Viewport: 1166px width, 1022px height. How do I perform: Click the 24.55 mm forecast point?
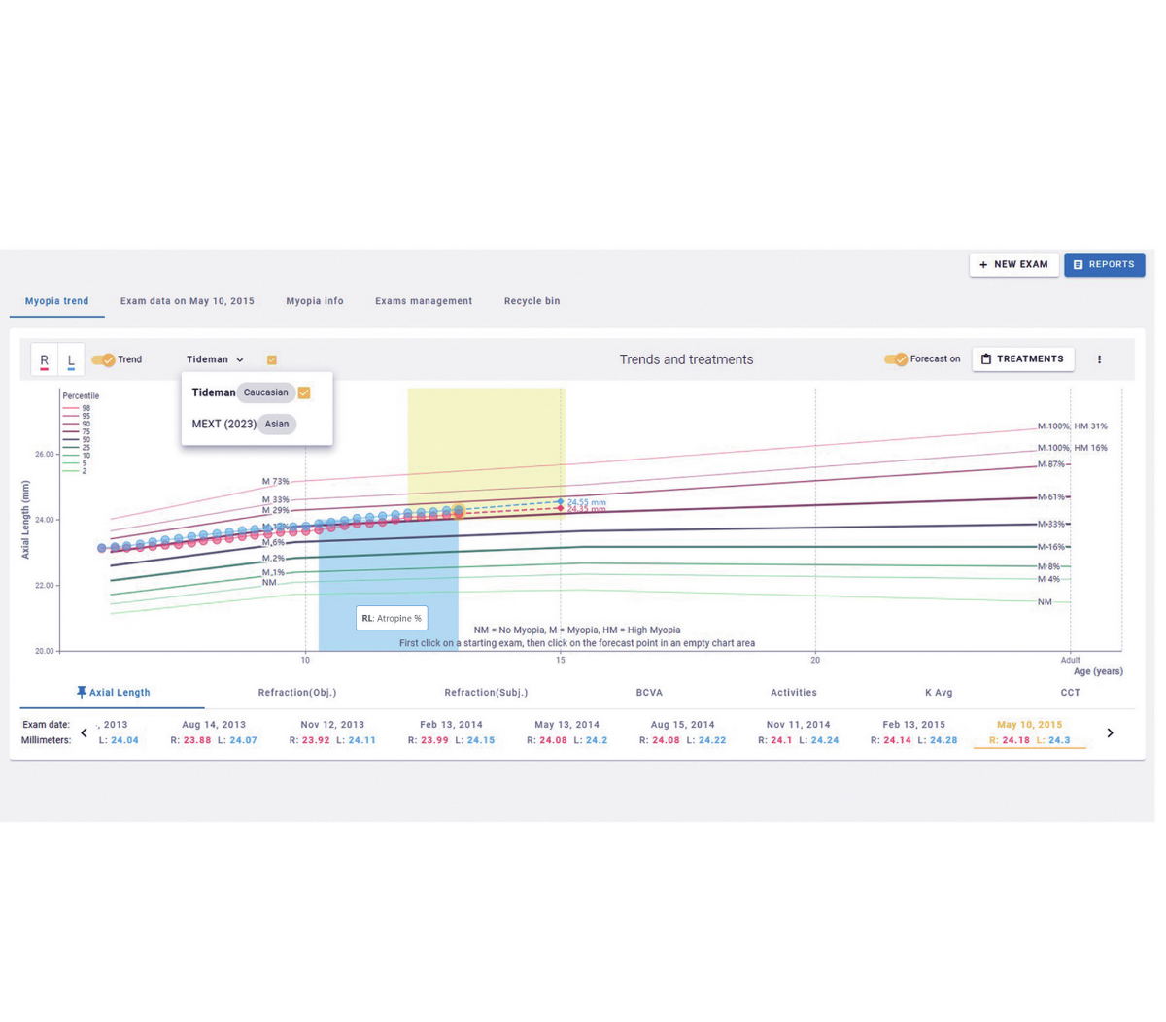tap(561, 501)
